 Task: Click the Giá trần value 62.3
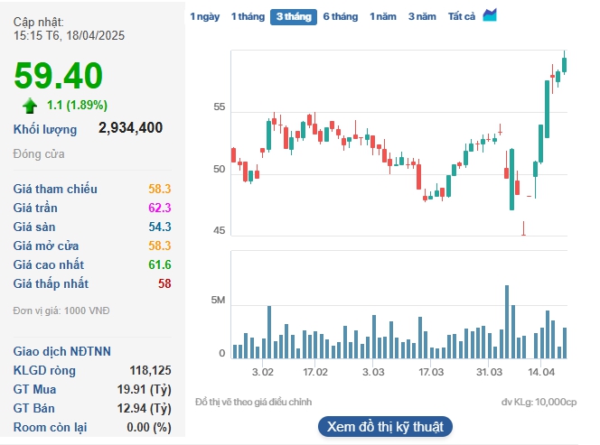[x=160, y=208]
